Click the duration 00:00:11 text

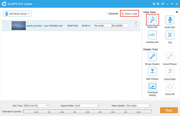pyautogui.click(x=86, y=26)
